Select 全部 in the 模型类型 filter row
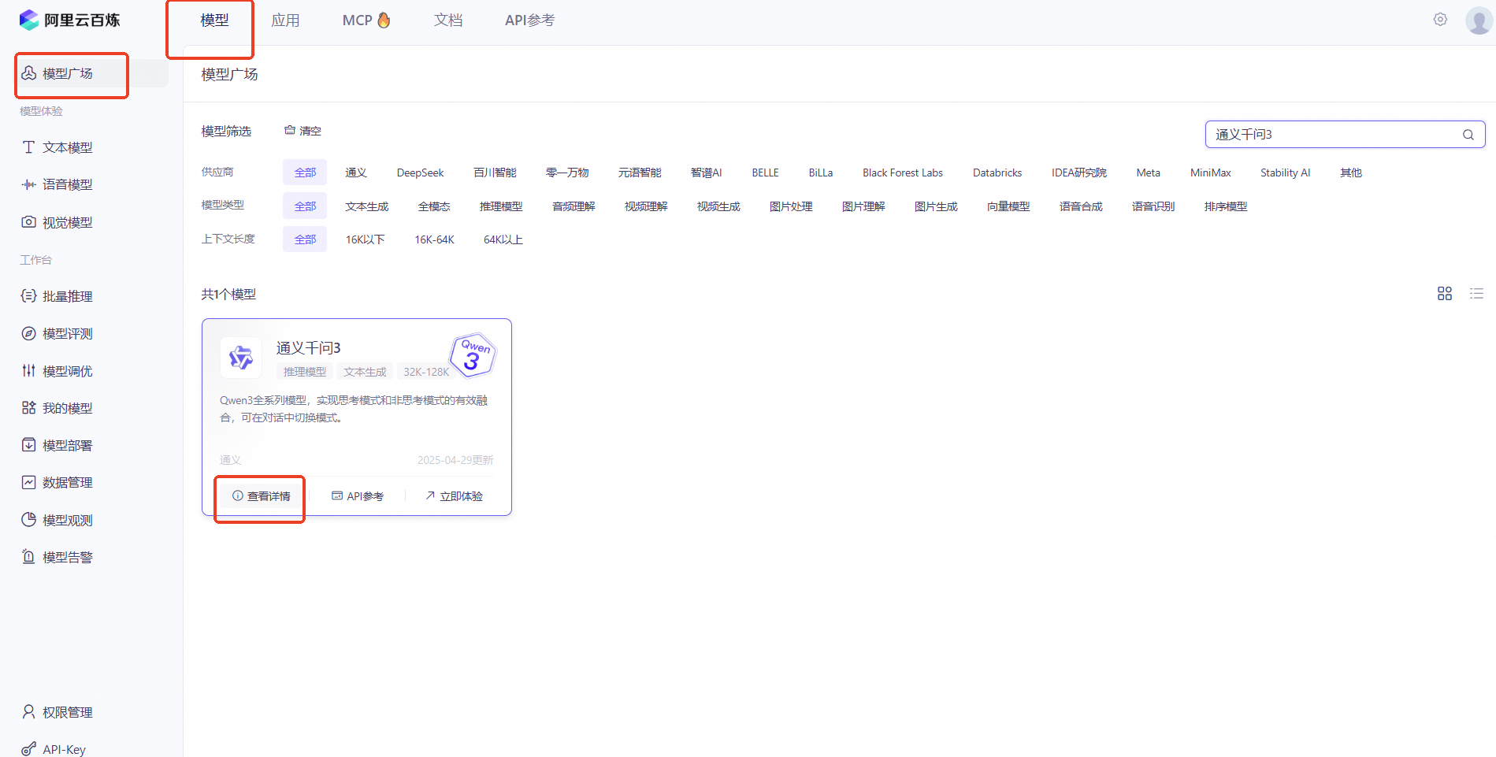Viewport: 1496px width, 757px height. point(305,206)
